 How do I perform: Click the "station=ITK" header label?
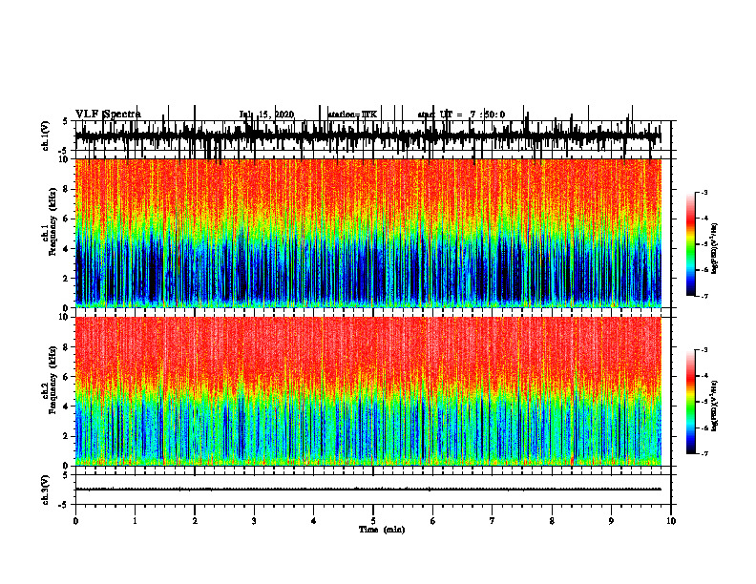[x=352, y=115]
